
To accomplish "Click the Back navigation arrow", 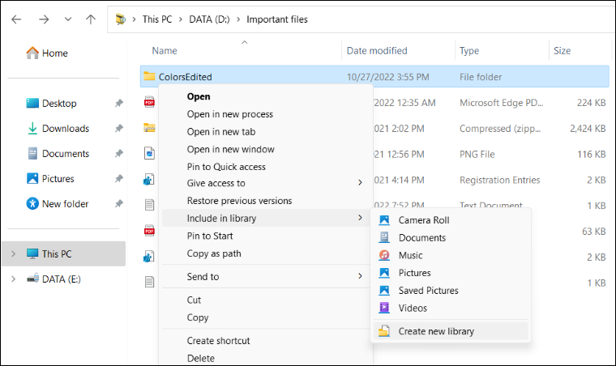I will coord(16,19).
